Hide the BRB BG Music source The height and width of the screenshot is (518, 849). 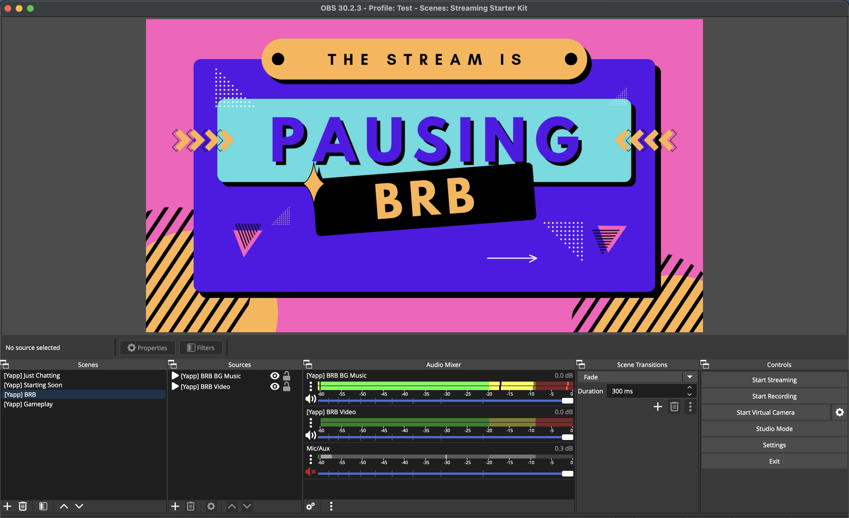275,376
